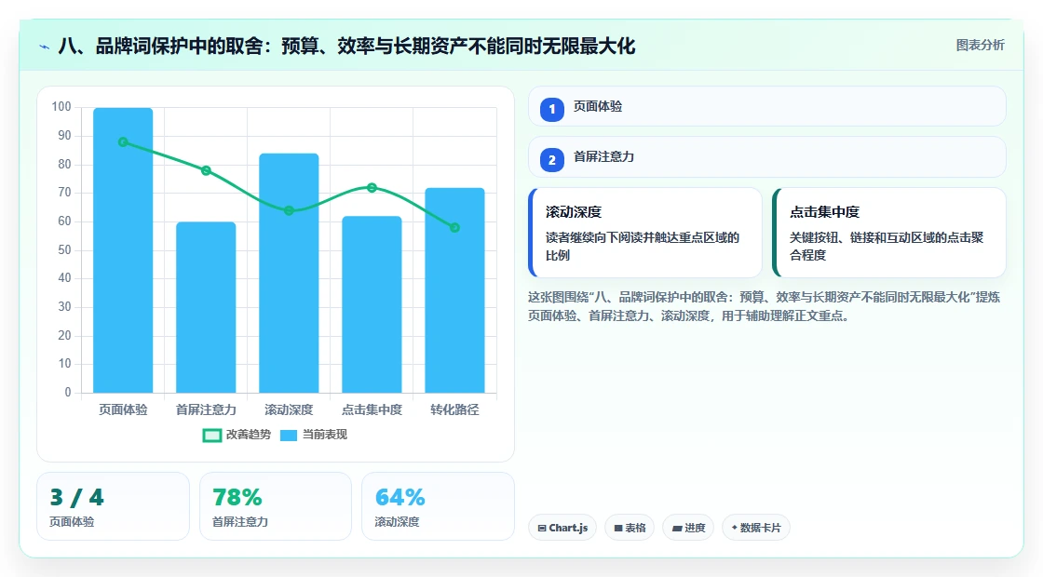Click trend line point above 页面体验

123,142
